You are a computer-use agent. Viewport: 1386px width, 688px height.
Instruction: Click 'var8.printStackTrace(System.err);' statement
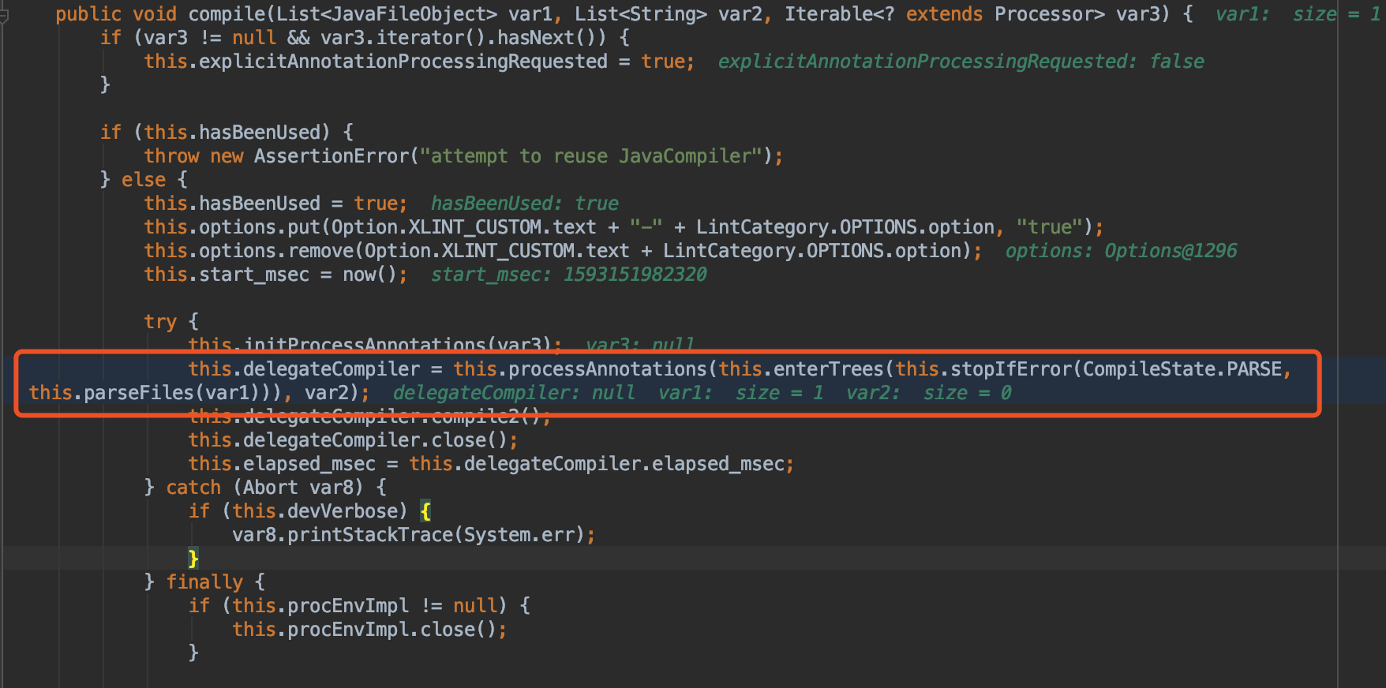414,535
